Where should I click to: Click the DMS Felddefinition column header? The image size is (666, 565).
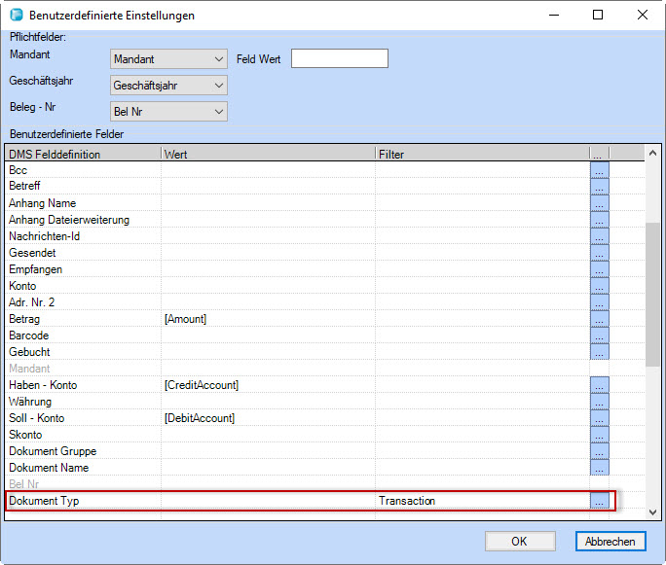point(83,154)
